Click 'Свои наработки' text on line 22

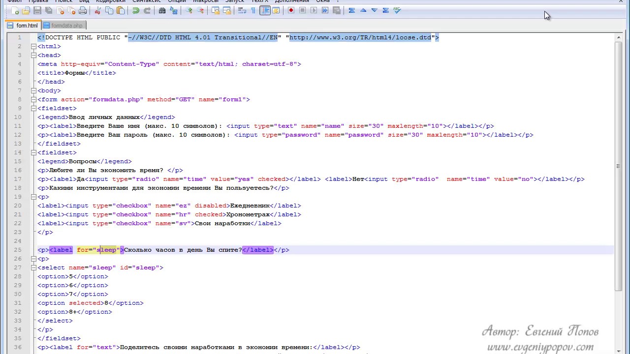tap(222, 223)
